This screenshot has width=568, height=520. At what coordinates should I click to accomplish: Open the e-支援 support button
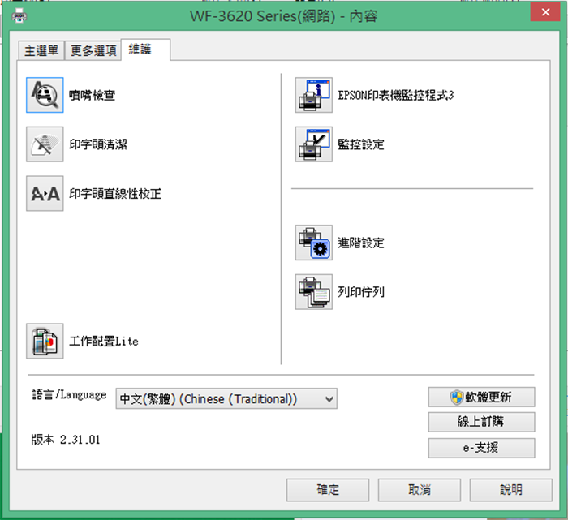[481, 448]
